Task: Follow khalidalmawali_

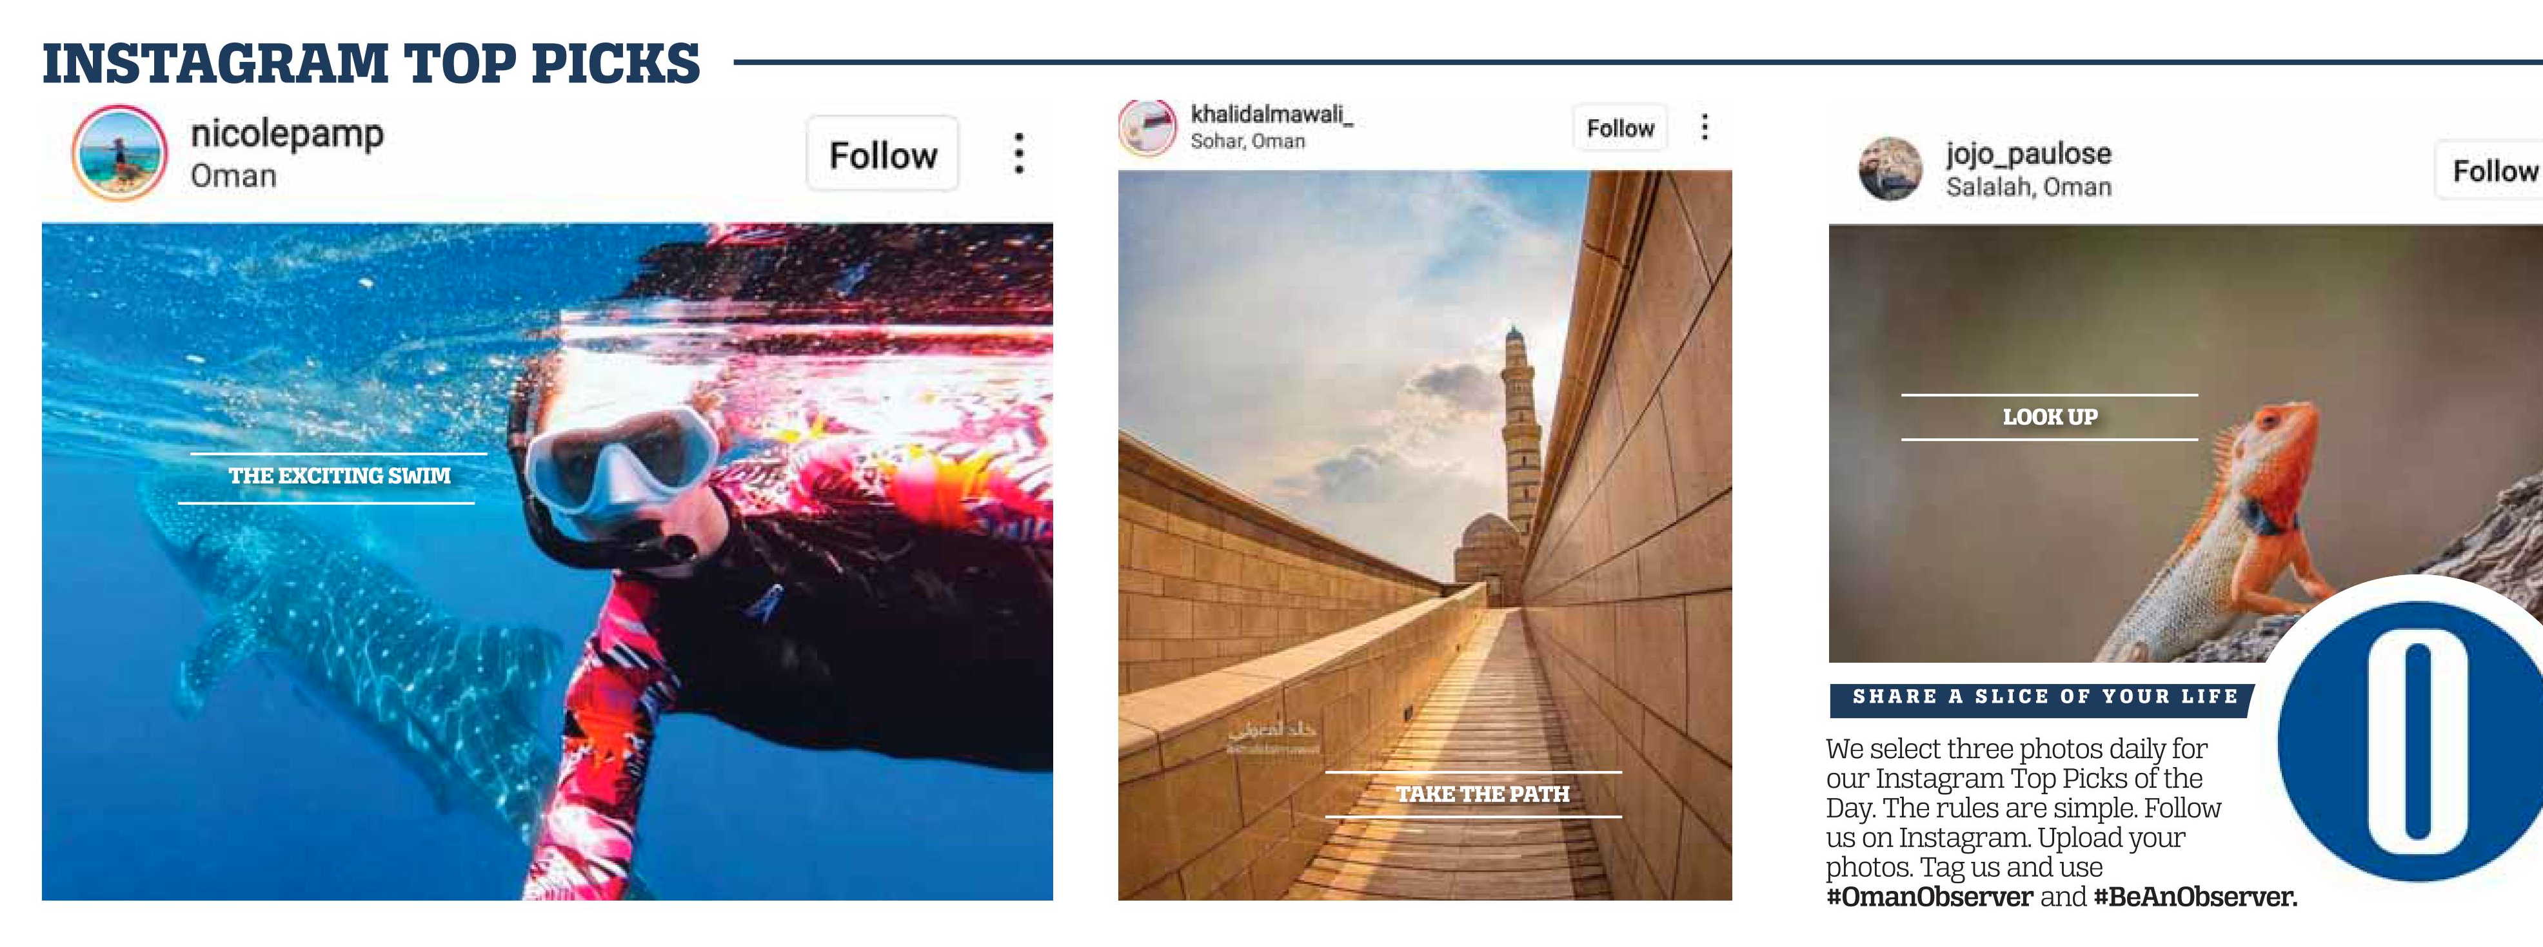Action: pyautogui.click(x=1620, y=128)
